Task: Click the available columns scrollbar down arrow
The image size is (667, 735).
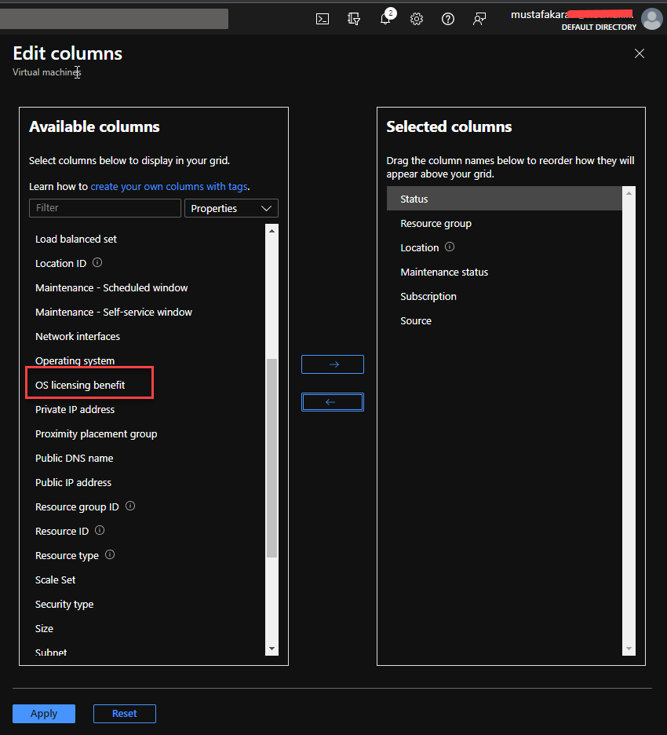Action: pos(272,649)
